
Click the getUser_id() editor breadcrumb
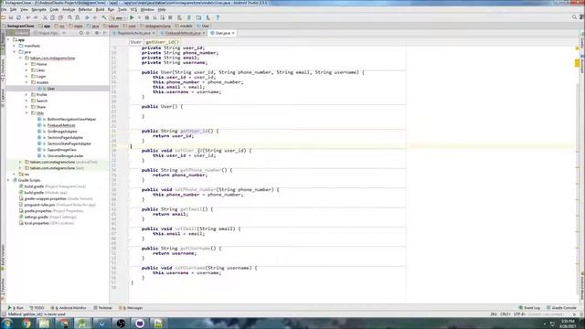point(163,42)
